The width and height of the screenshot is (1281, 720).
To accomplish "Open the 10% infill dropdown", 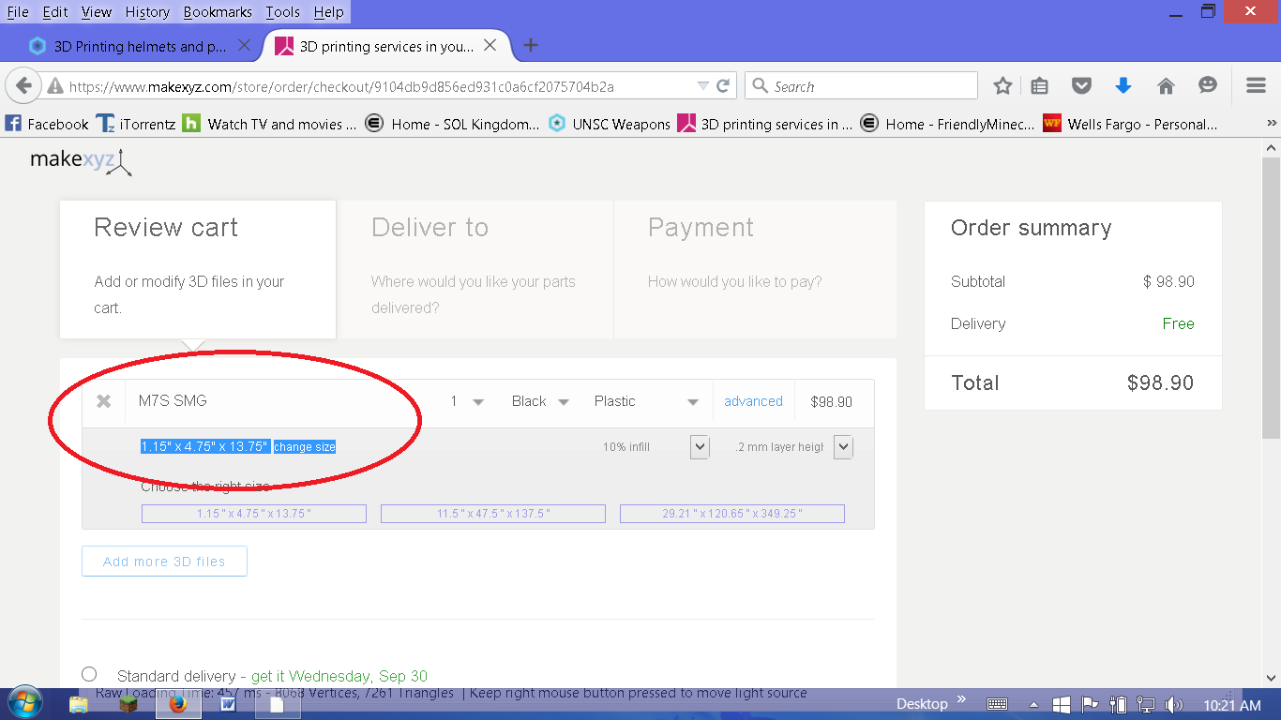I will [700, 447].
